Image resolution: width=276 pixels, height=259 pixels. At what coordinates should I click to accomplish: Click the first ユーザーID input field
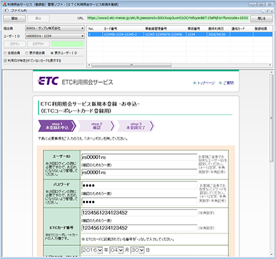click(x=139, y=157)
